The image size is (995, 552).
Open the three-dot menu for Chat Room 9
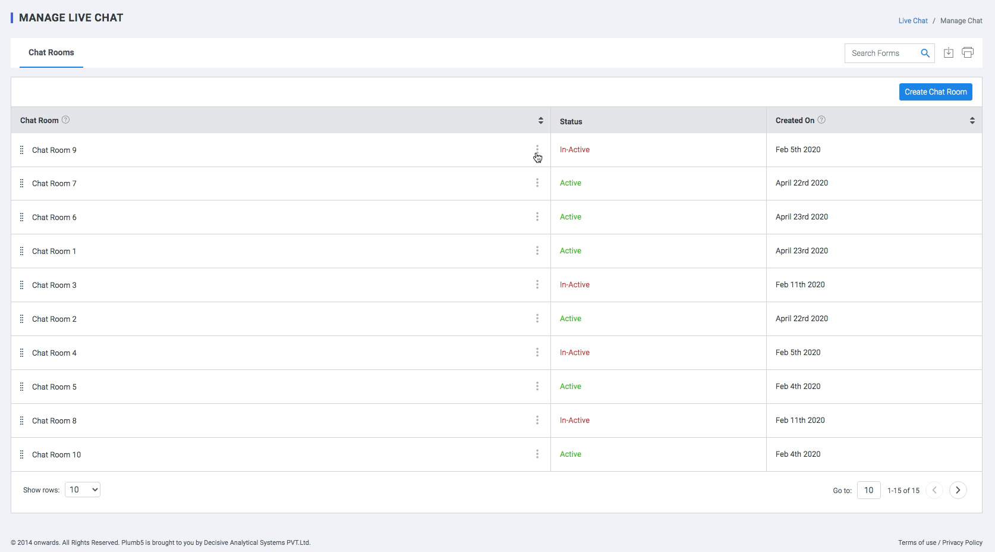point(537,149)
